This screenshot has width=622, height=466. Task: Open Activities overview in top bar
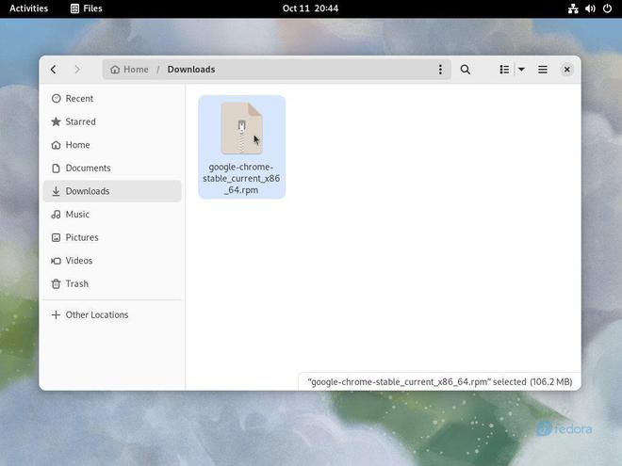[x=28, y=8]
